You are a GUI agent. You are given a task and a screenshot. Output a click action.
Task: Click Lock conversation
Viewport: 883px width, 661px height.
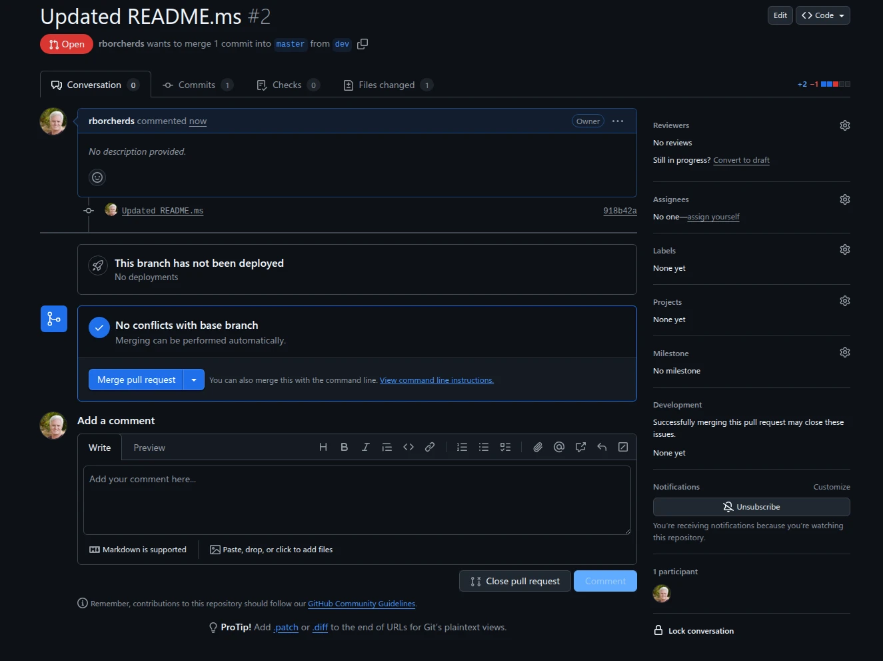(x=694, y=630)
